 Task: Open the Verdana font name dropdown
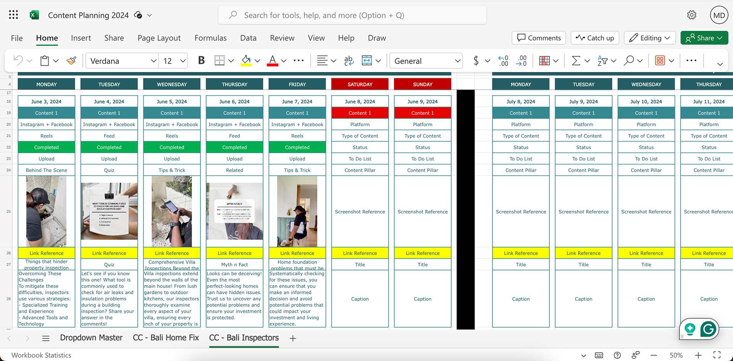click(153, 61)
